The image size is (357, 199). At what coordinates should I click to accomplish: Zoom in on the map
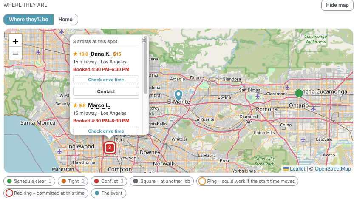(x=15, y=41)
